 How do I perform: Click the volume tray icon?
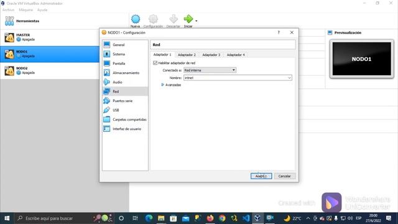[350, 218]
